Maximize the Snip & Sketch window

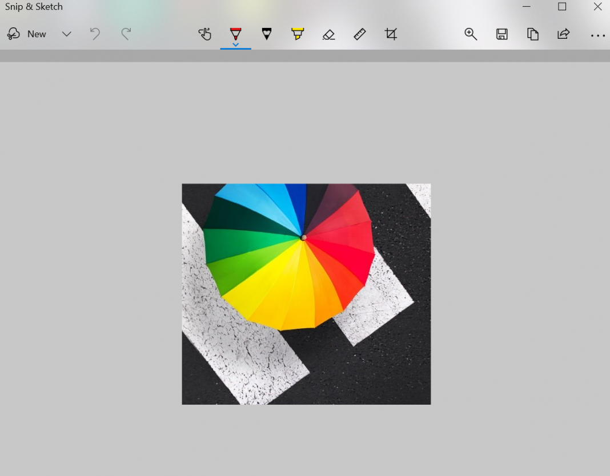click(562, 7)
